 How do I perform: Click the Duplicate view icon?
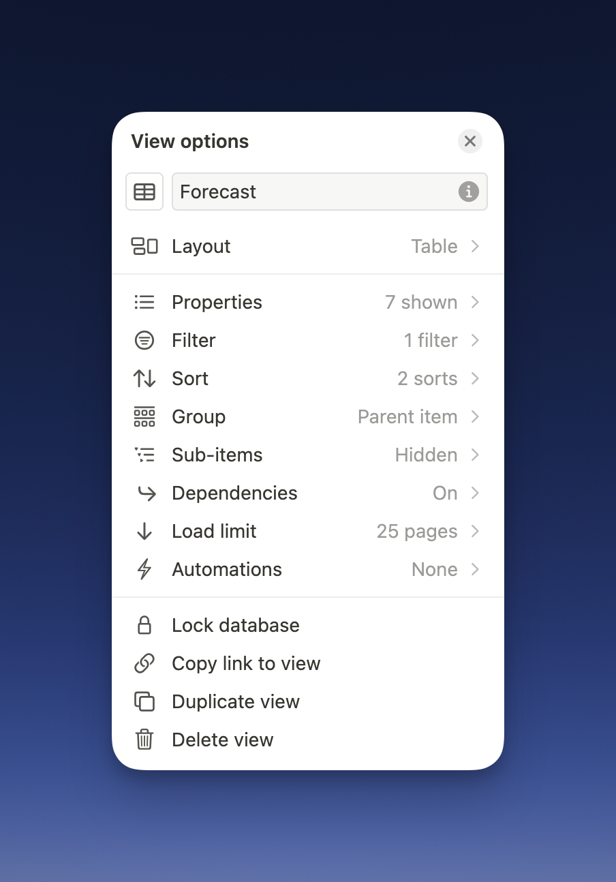(x=144, y=701)
